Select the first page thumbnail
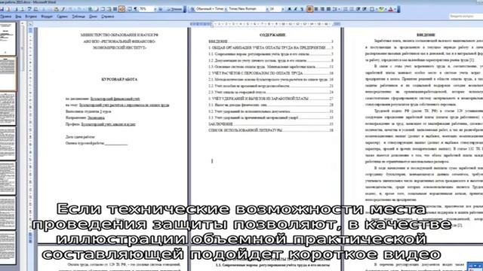Screen dimensions: 483x271 coord(8,38)
